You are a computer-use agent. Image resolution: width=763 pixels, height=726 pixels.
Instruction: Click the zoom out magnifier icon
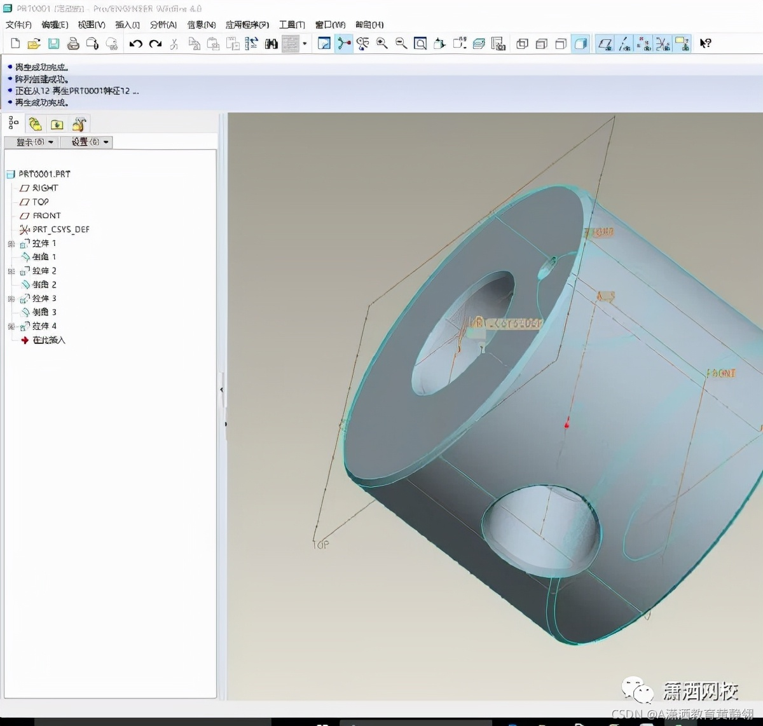point(401,44)
